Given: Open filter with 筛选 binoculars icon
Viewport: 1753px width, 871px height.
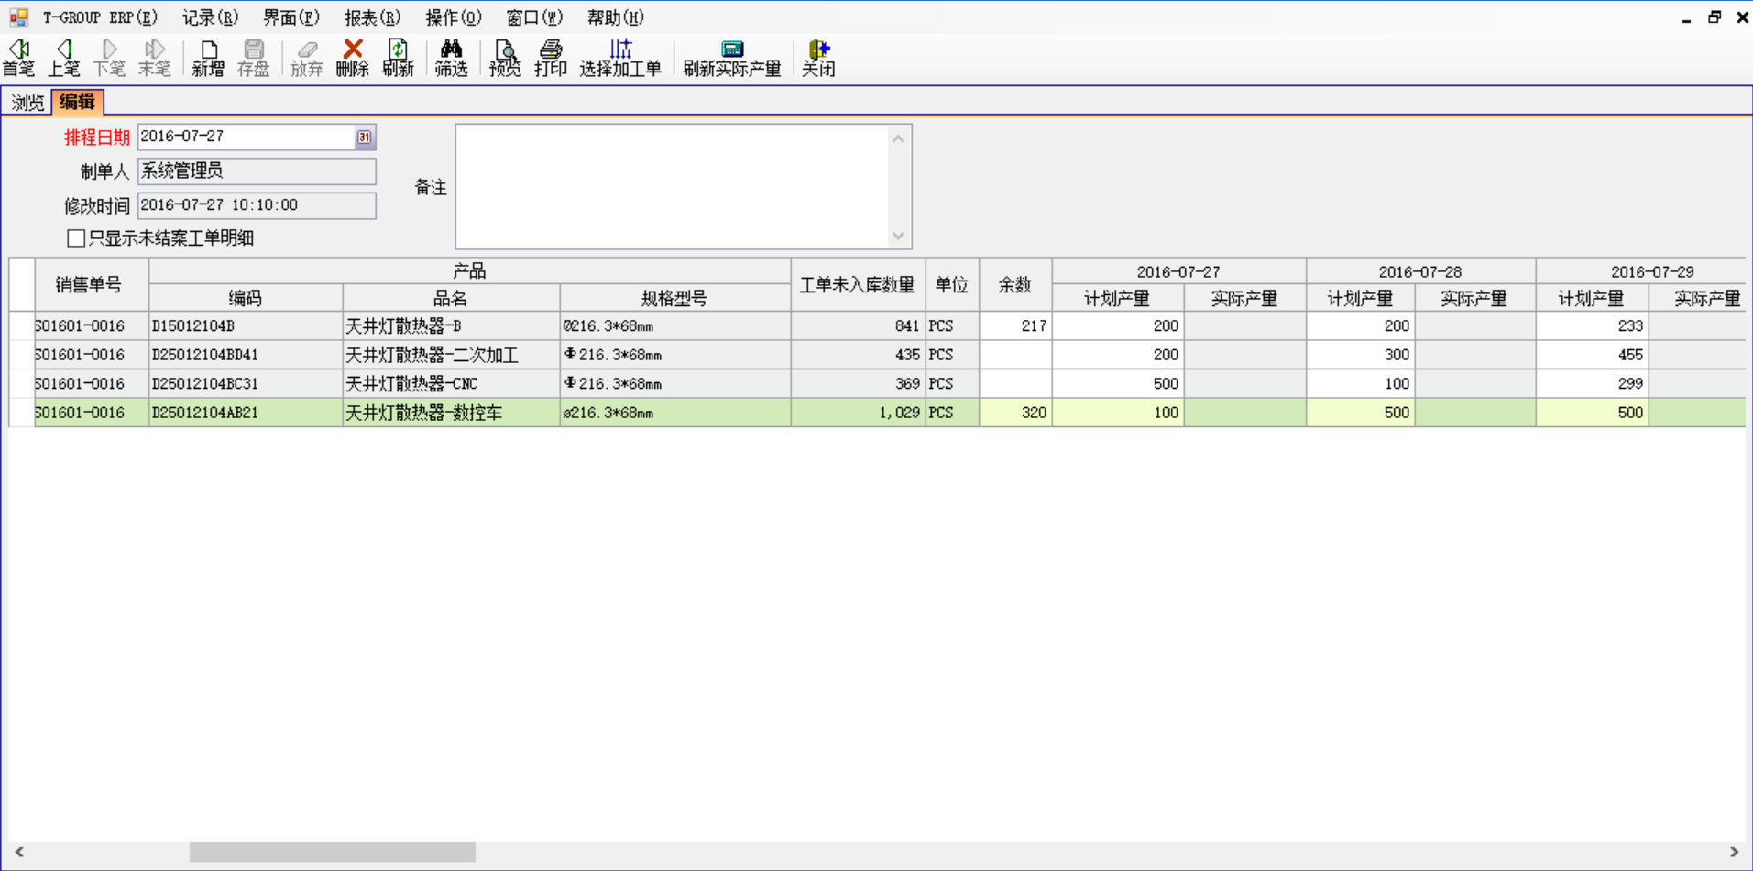Looking at the screenshot, I should 451,58.
